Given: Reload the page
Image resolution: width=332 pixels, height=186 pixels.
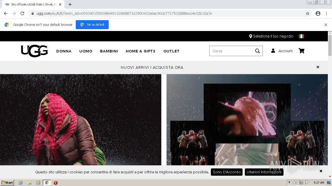Looking at the screenshot, I should [22, 13].
